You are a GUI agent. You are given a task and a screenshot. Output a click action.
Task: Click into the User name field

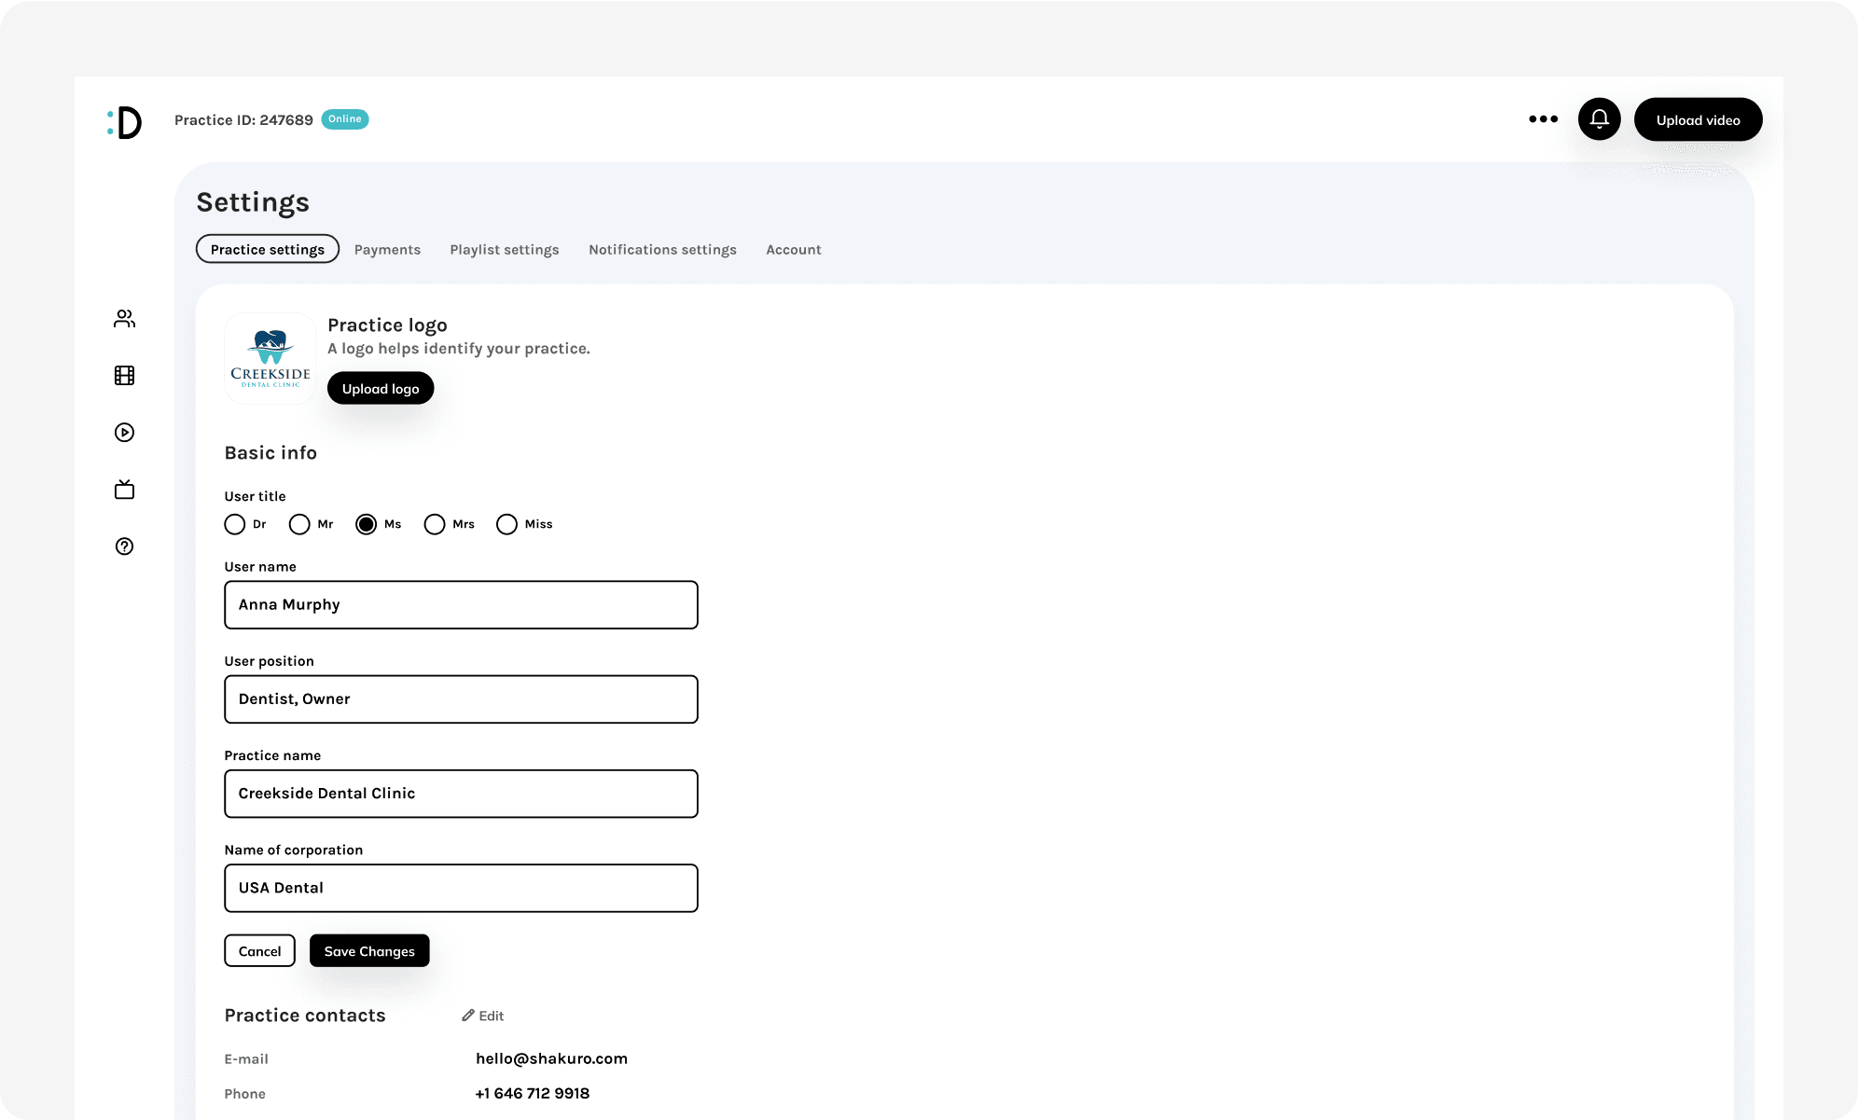tap(461, 605)
